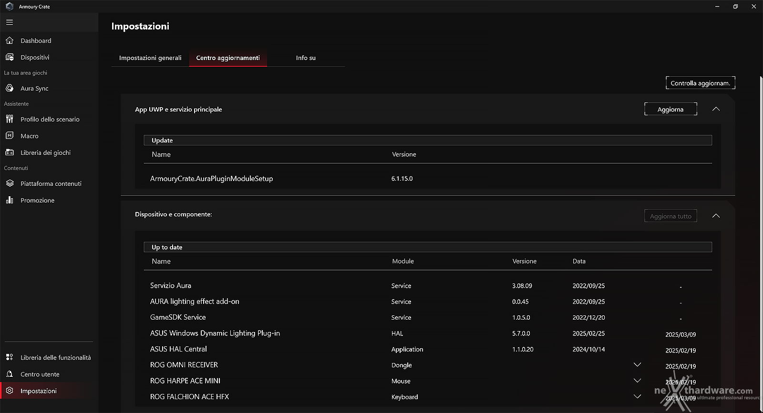The width and height of the screenshot is (763, 413).
Task: Click the Update section header
Action: click(x=428, y=140)
